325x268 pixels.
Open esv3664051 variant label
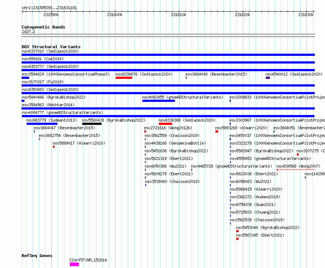[x=299, y=128]
